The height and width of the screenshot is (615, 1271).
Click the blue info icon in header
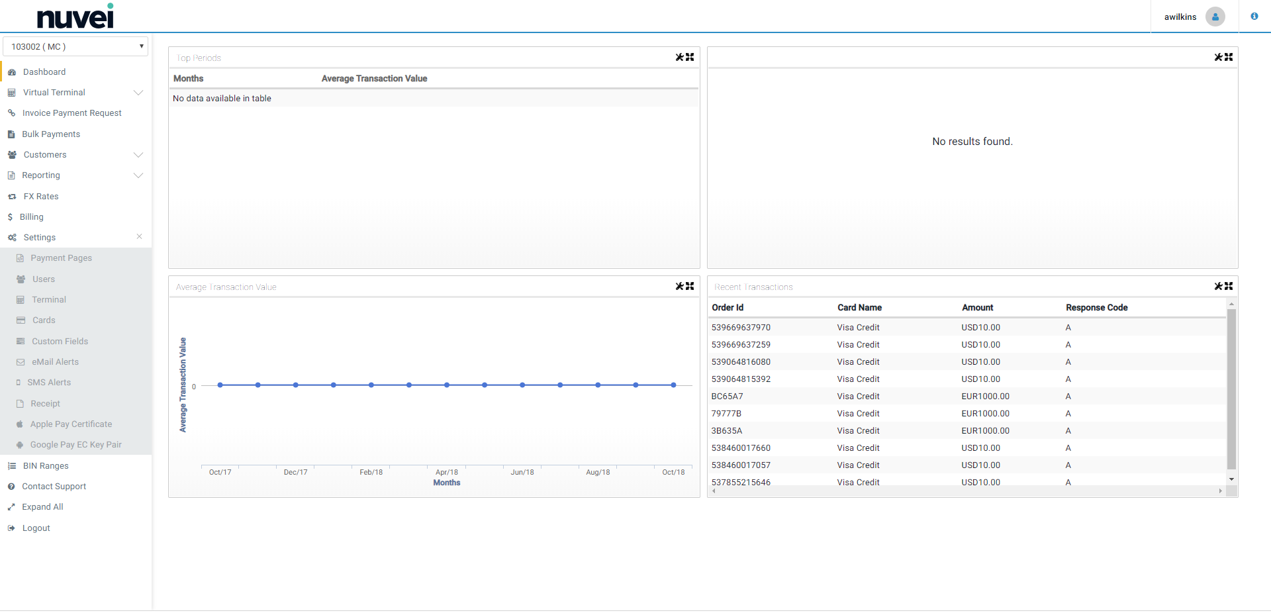(1254, 17)
